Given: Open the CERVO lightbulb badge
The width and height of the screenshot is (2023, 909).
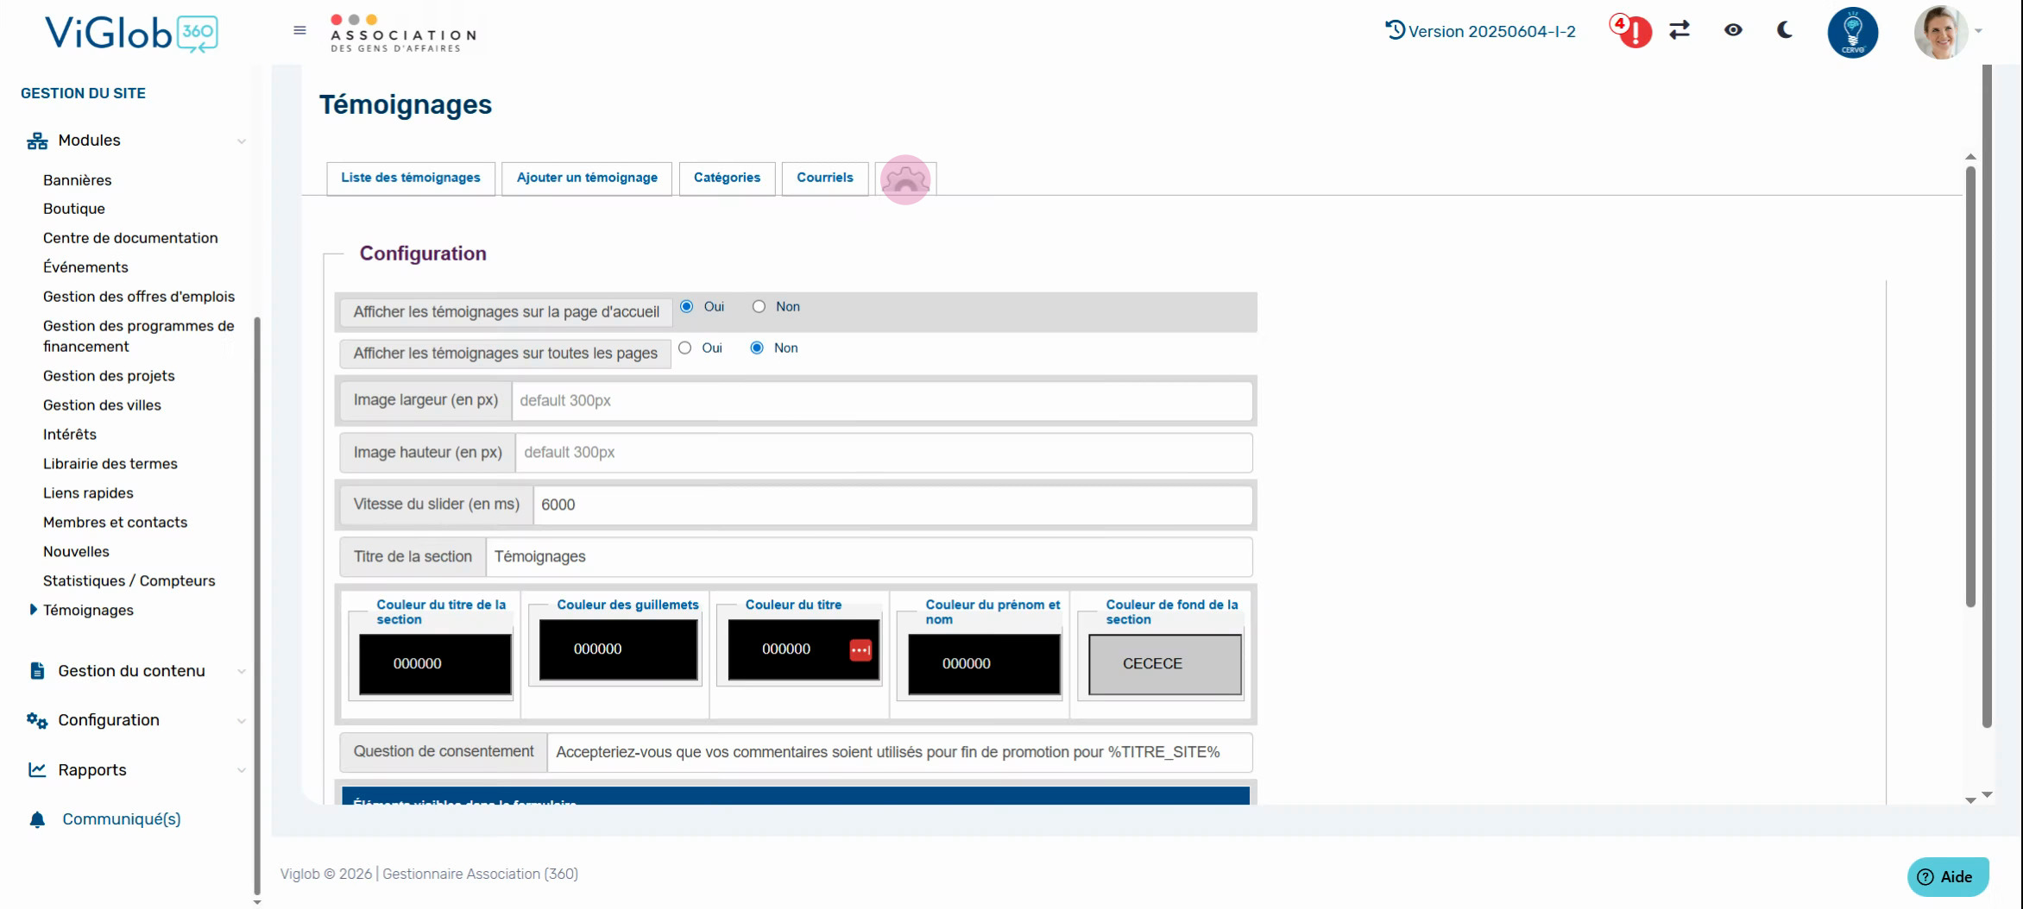Looking at the screenshot, I should tap(1853, 32).
